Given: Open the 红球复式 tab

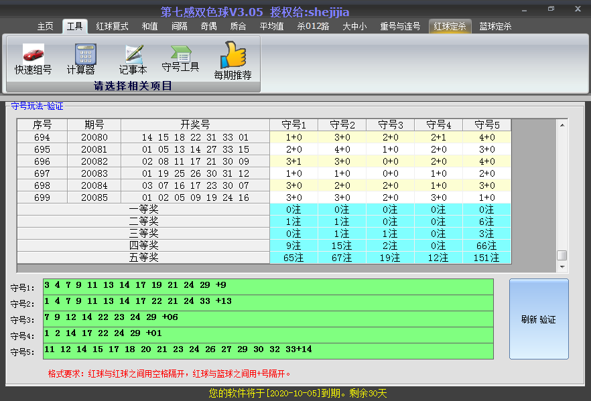Looking at the screenshot, I should 112,26.
